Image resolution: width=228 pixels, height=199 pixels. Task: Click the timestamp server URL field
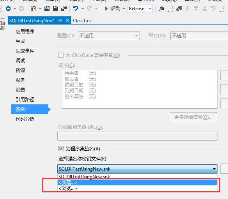137,136
